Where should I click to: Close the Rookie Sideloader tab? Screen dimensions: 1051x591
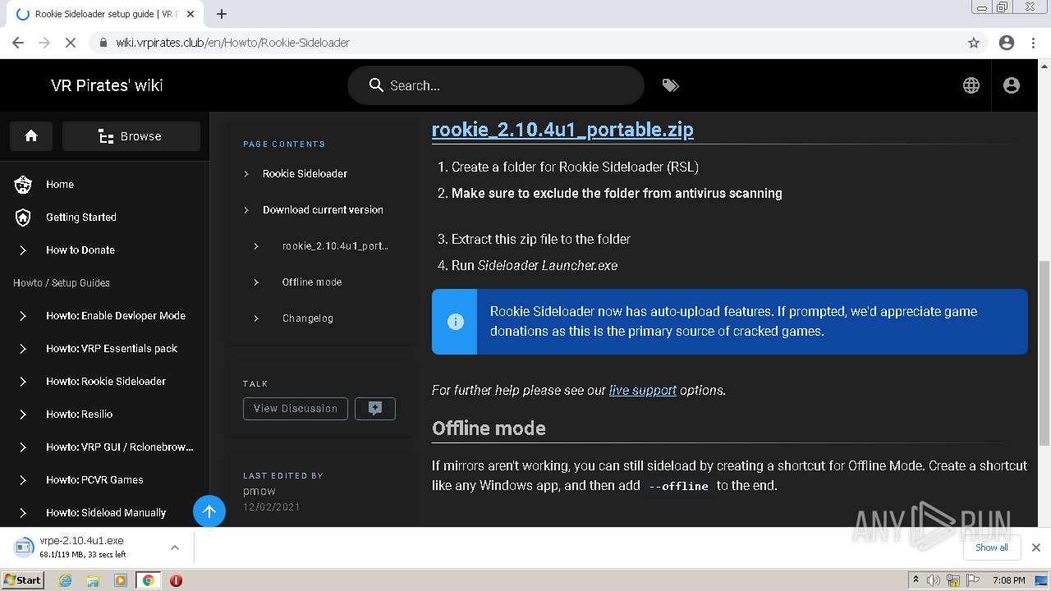pyautogui.click(x=190, y=14)
